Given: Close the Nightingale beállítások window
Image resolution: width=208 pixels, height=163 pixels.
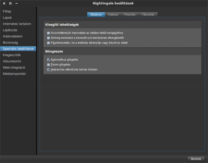Looking at the screenshot, I should click(x=4, y=3).
